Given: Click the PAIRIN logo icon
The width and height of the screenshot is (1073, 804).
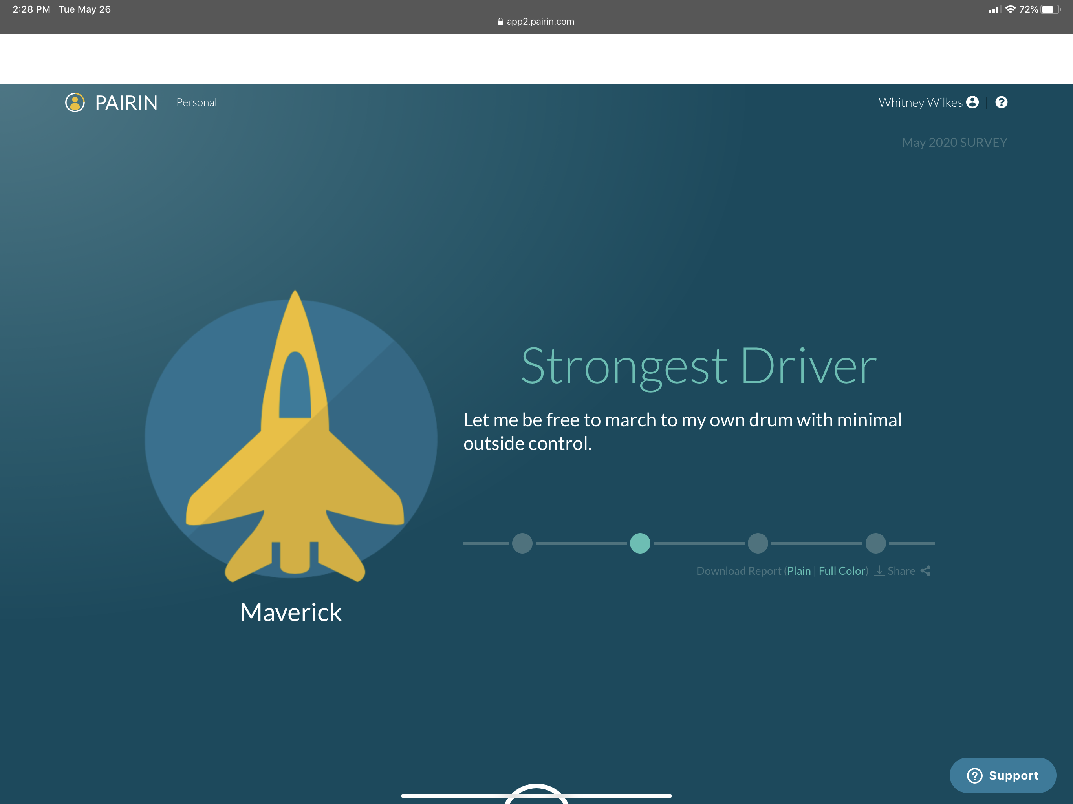Looking at the screenshot, I should [75, 102].
